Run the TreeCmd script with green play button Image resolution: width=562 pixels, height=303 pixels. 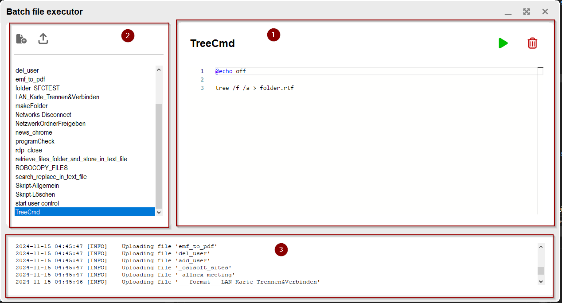click(503, 43)
